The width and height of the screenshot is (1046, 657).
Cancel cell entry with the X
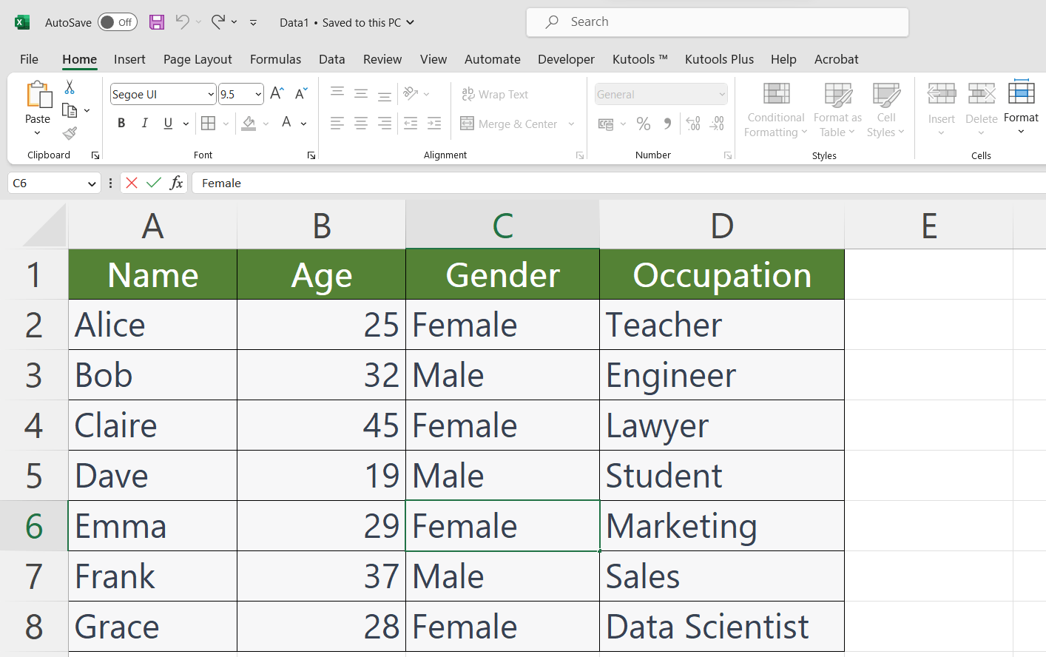pos(132,183)
